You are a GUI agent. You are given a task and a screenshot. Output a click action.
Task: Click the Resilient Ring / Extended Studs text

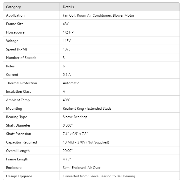(x=87, y=108)
